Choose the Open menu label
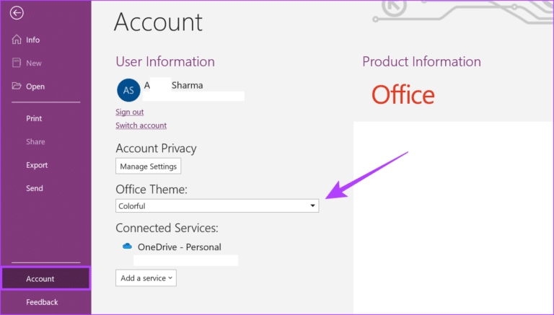 [x=35, y=86]
